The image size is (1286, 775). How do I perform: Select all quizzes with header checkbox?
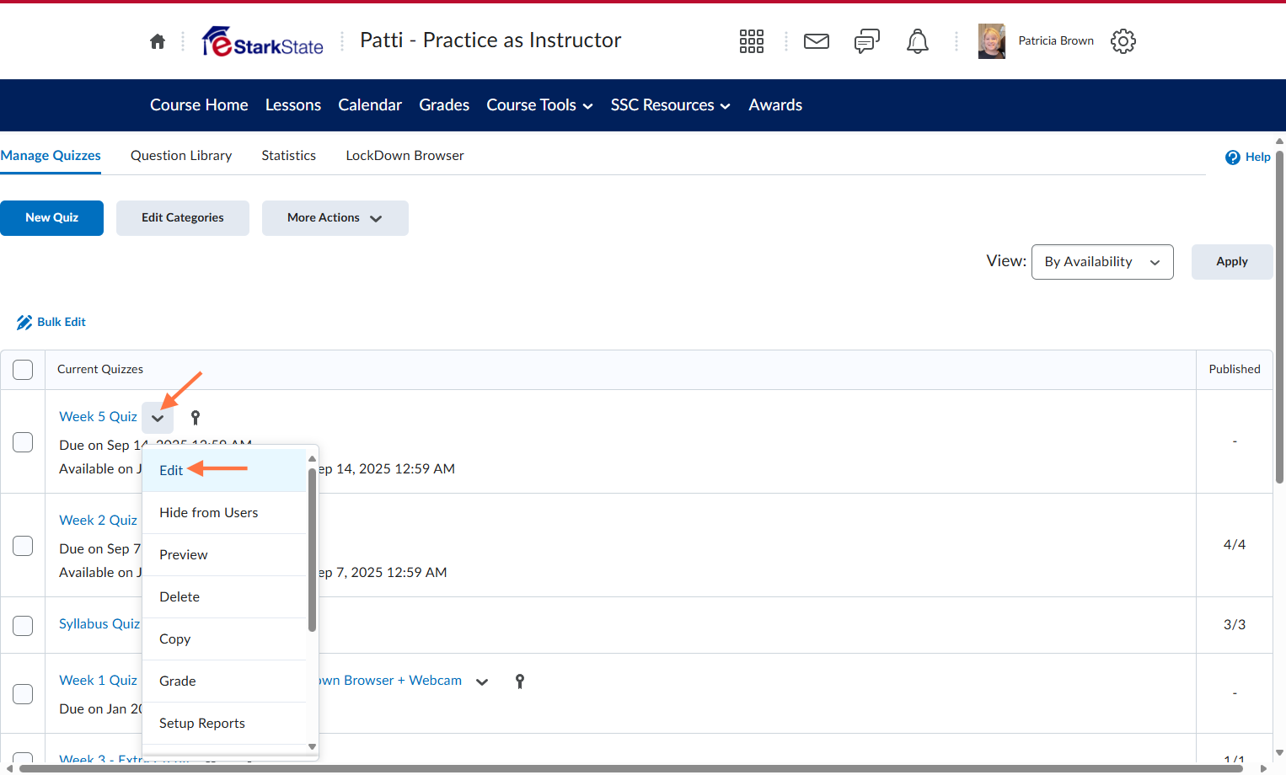(23, 370)
